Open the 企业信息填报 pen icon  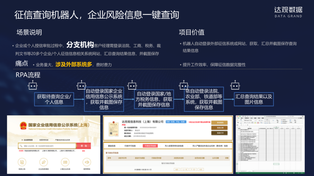(44, 162)
